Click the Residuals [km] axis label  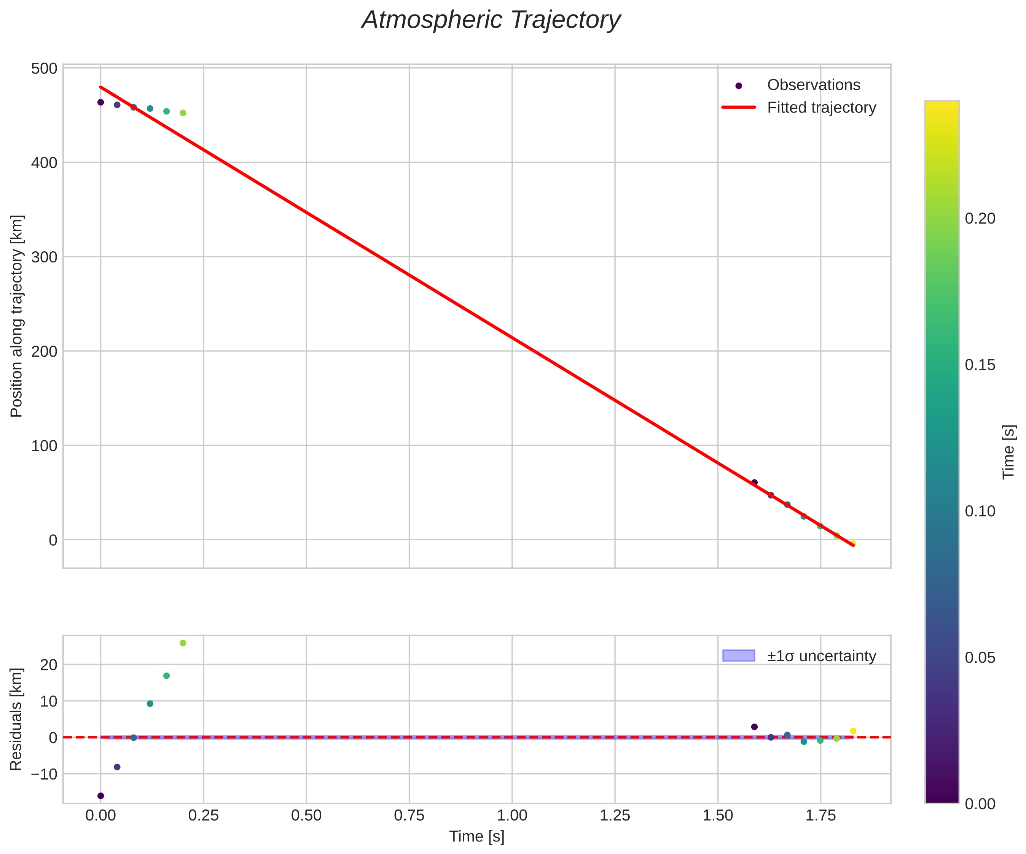[x=17, y=719]
